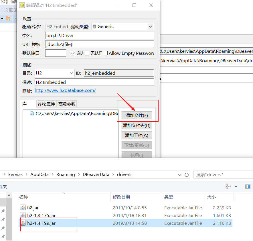Click the JAR icon of library entry
The image size is (253, 241).
32,114
